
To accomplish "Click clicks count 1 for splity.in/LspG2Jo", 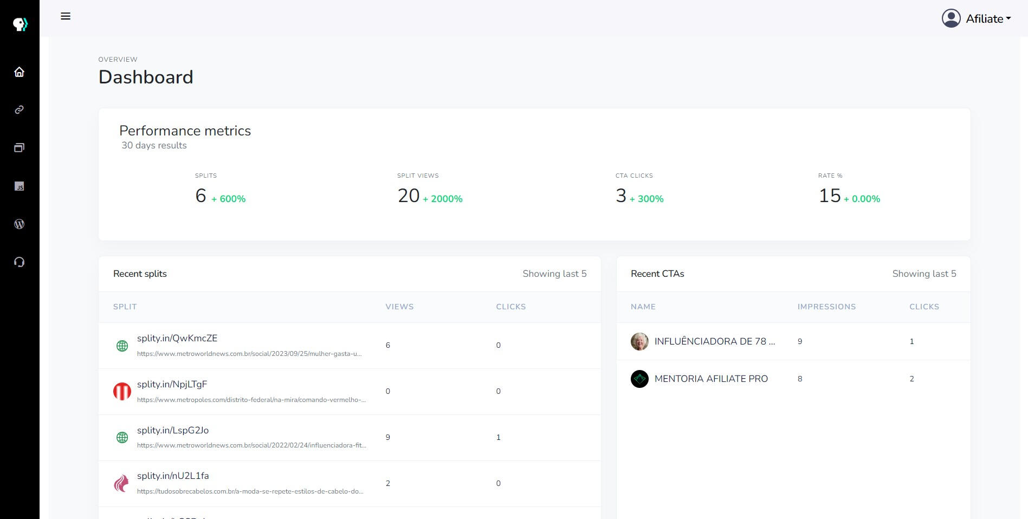I will [x=499, y=437].
